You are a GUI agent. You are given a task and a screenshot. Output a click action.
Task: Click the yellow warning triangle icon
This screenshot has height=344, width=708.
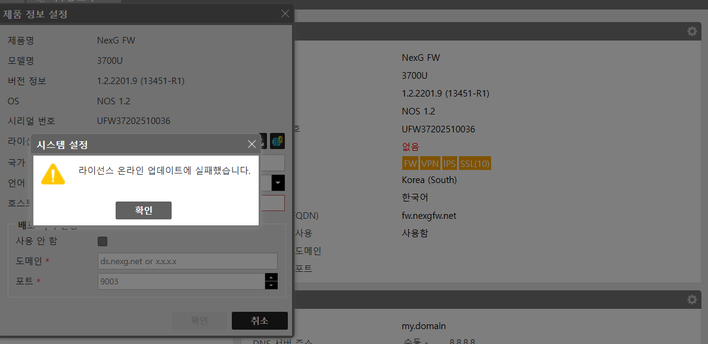pyautogui.click(x=53, y=173)
